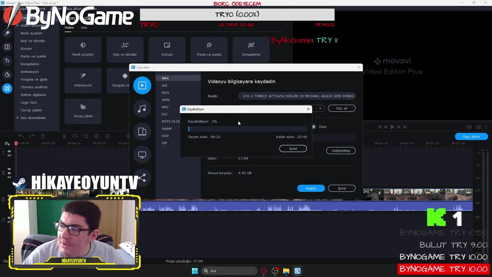Click the trash delete icon in timeline toolbar
The image size is (492, 277).
tap(43, 136)
